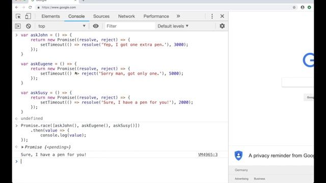Click the 'Sure, I have a pen for you!' log output

pyautogui.click(x=53, y=155)
